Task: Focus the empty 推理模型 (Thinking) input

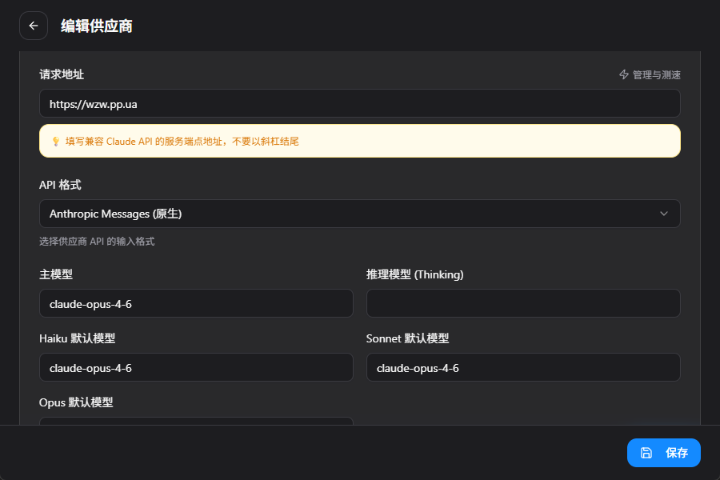Action: tap(523, 303)
